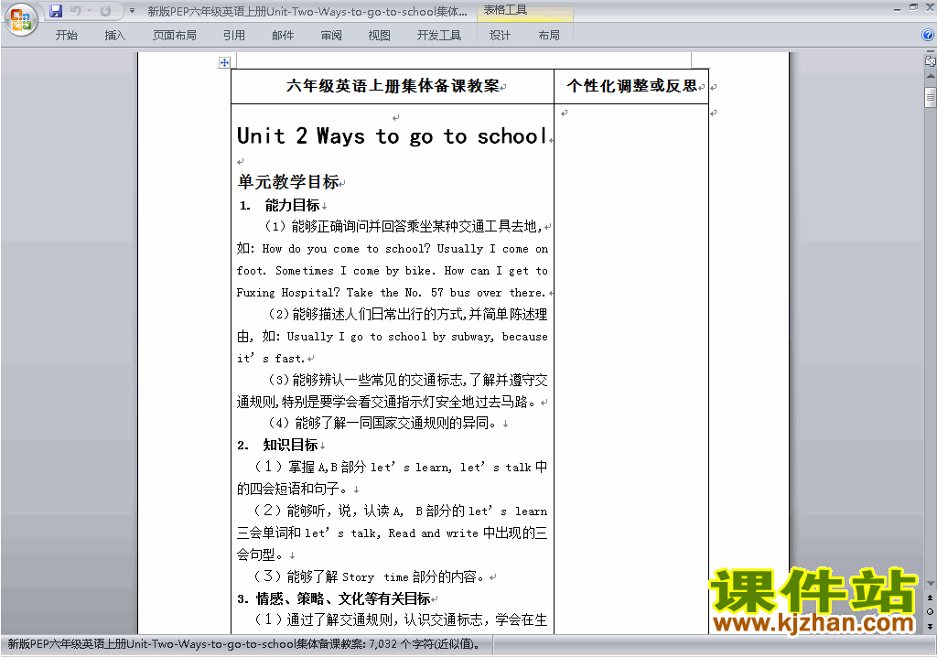Save the document with the floppy icon
The width and height of the screenshot is (937, 657).
click(56, 11)
